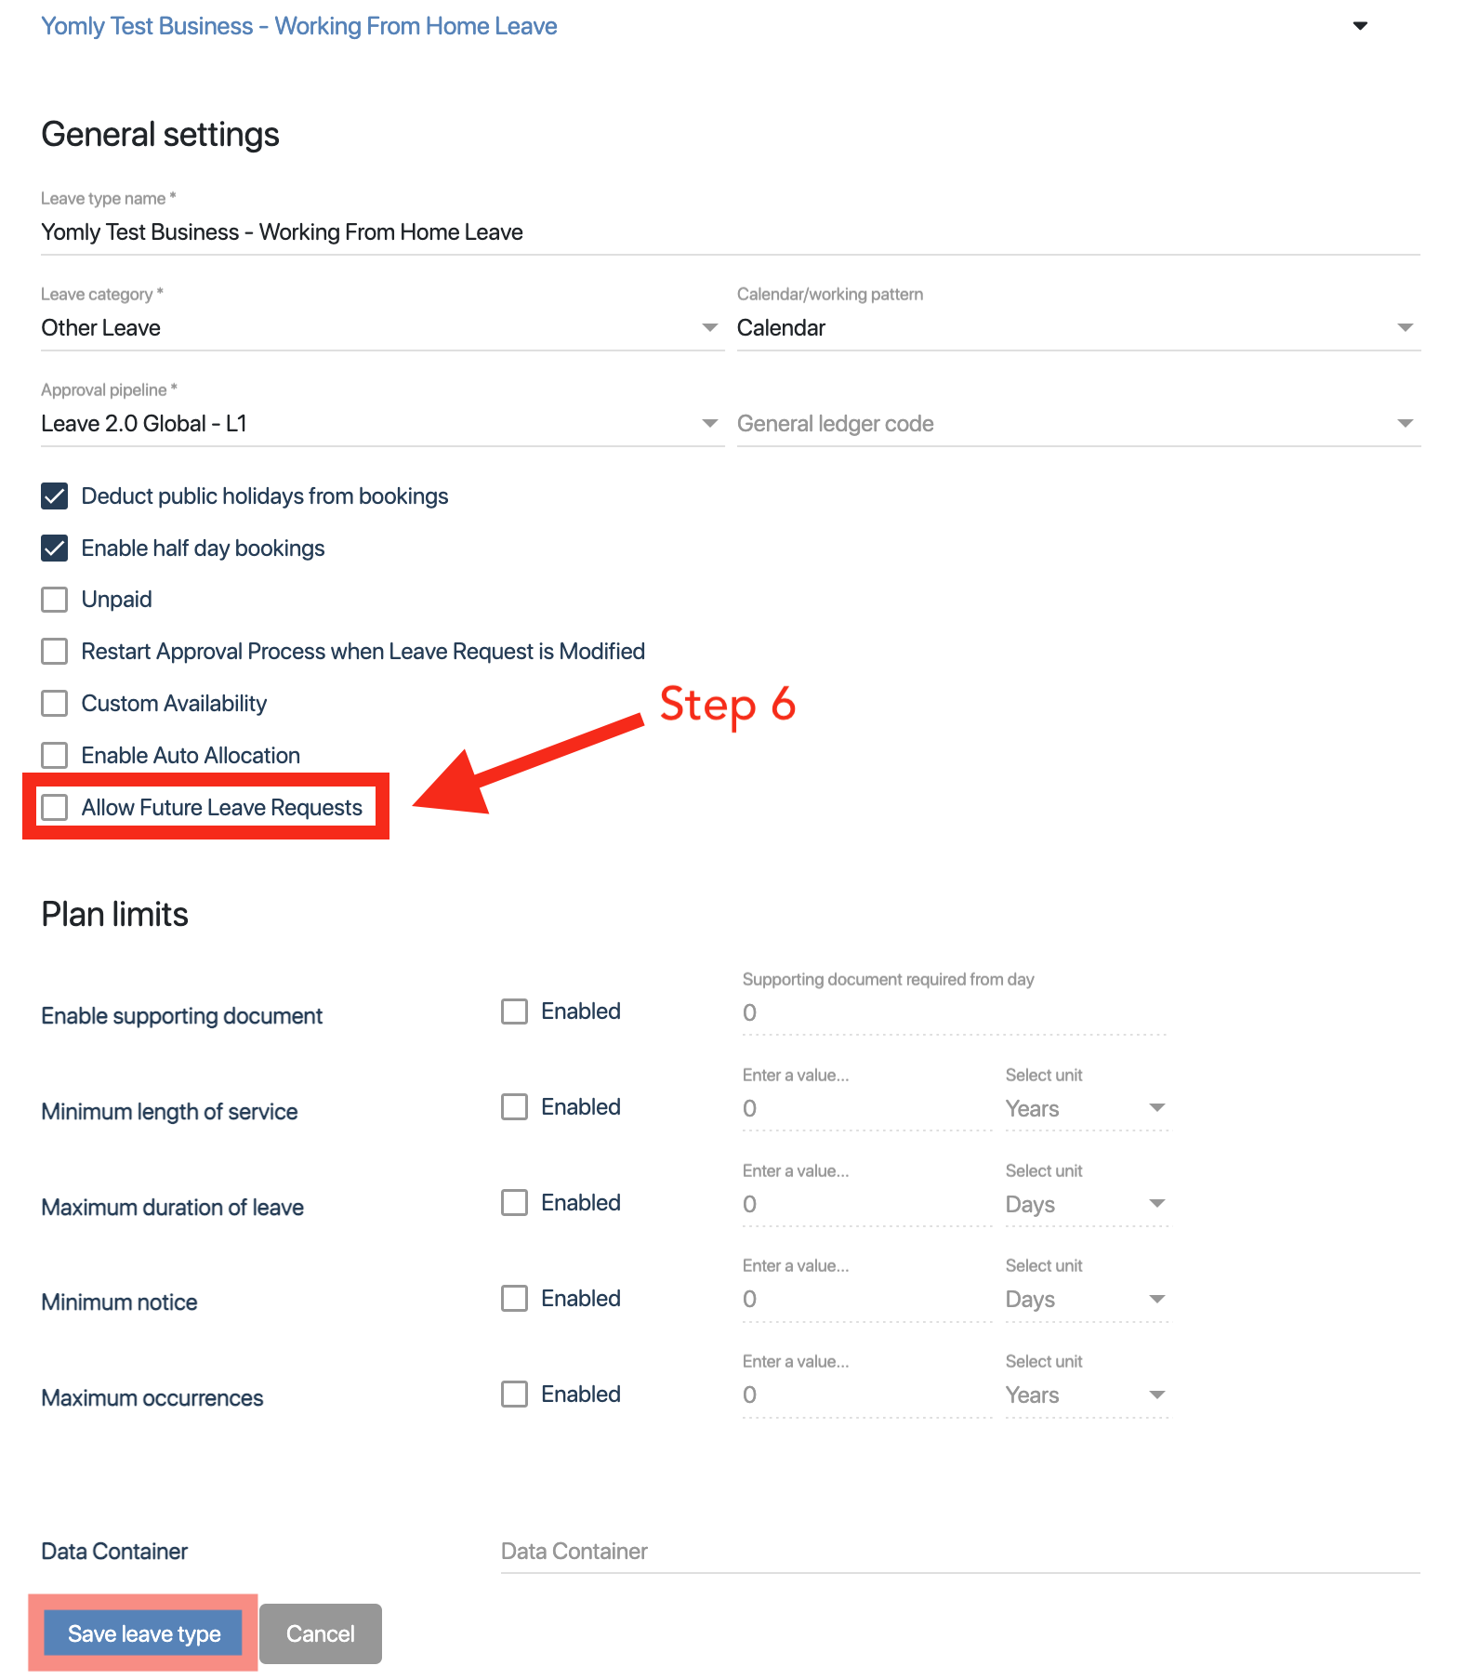Click the Cancel button
This screenshot has height=1679, width=1465.
pyautogui.click(x=321, y=1633)
